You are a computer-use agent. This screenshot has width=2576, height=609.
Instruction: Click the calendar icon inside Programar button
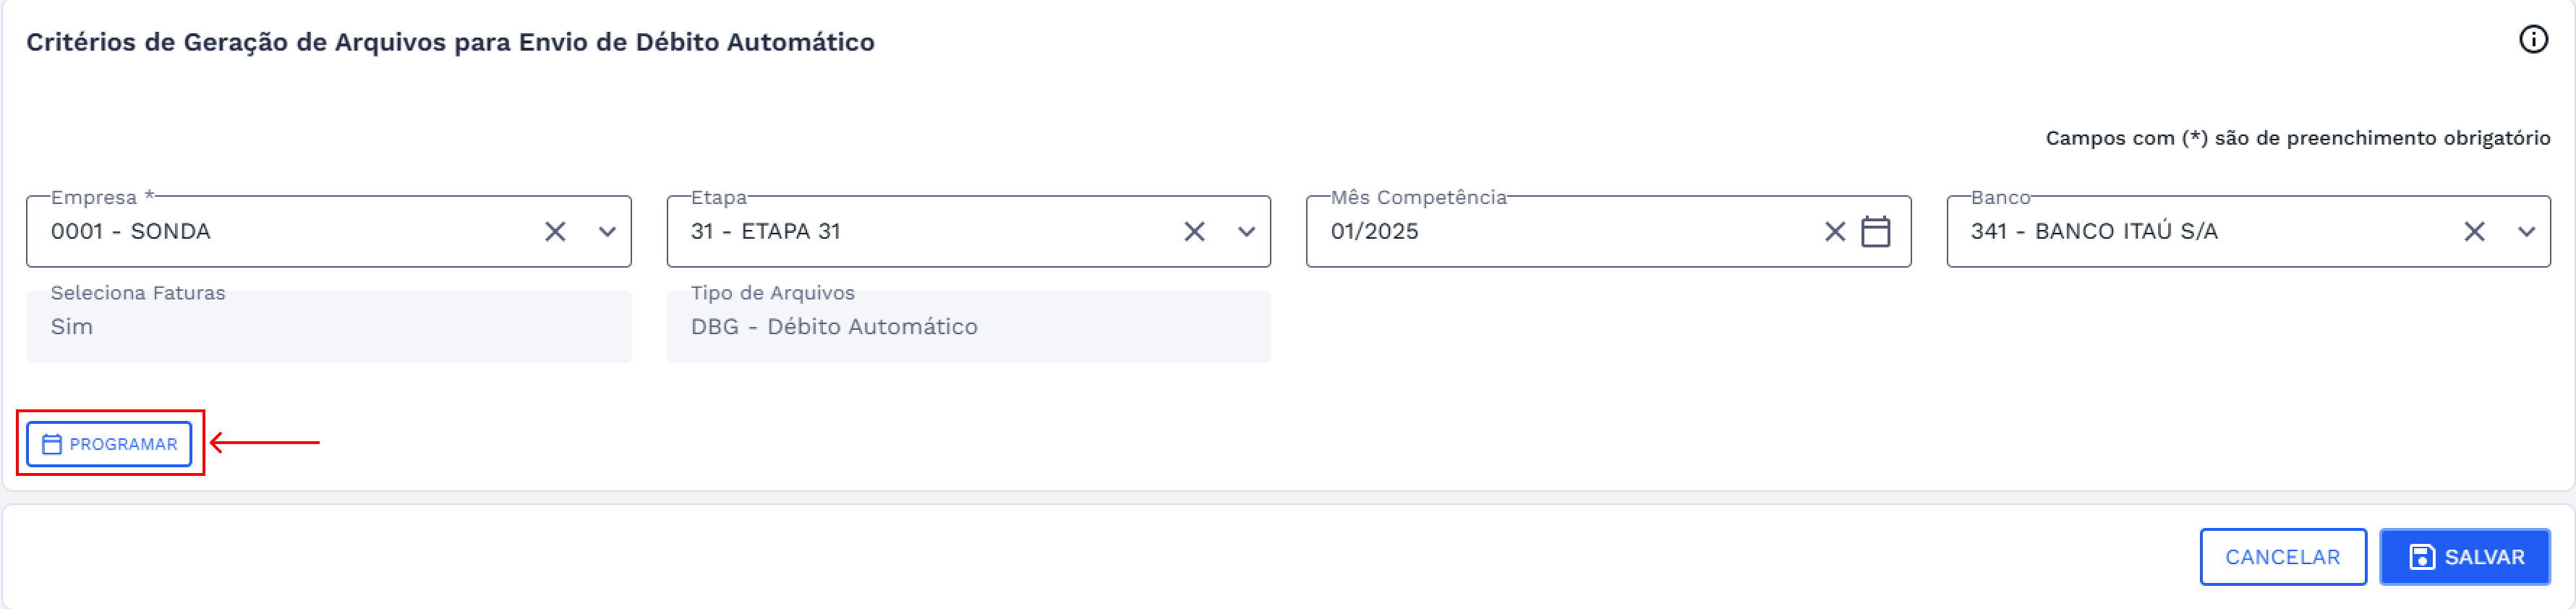point(52,444)
